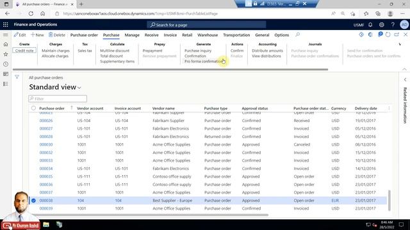Image resolution: width=410 pixels, height=230 pixels.
Task: Toggle select-all rows circle in grid header
Action: [33, 108]
